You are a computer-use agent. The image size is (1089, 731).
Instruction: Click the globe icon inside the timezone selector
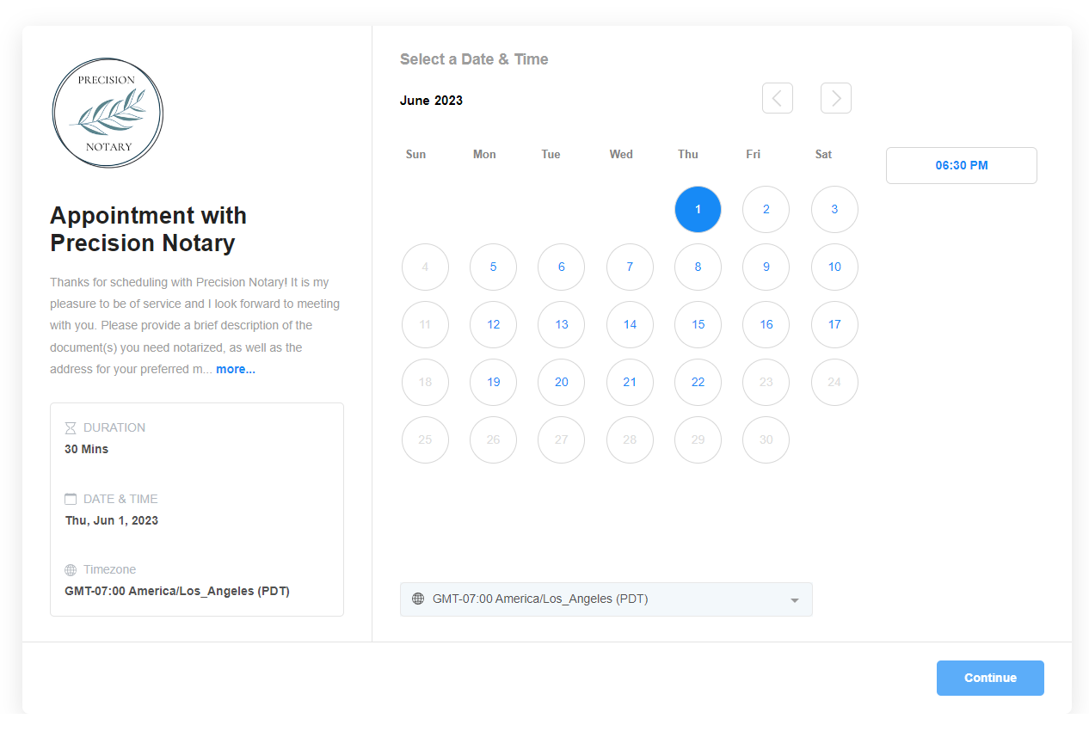point(418,599)
